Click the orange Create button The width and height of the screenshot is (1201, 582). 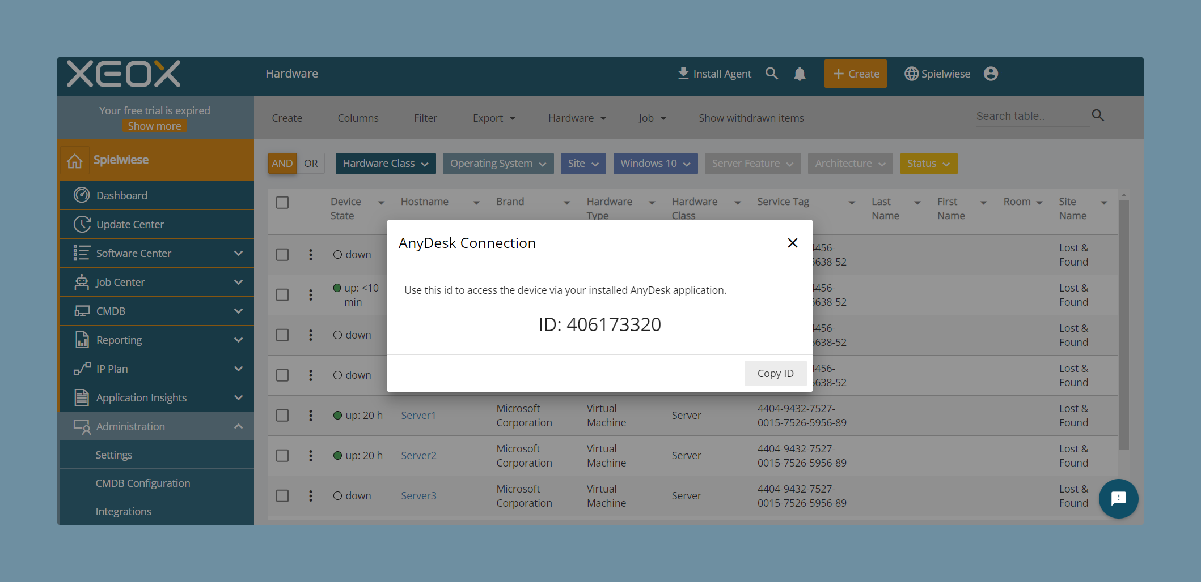coord(855,74)
